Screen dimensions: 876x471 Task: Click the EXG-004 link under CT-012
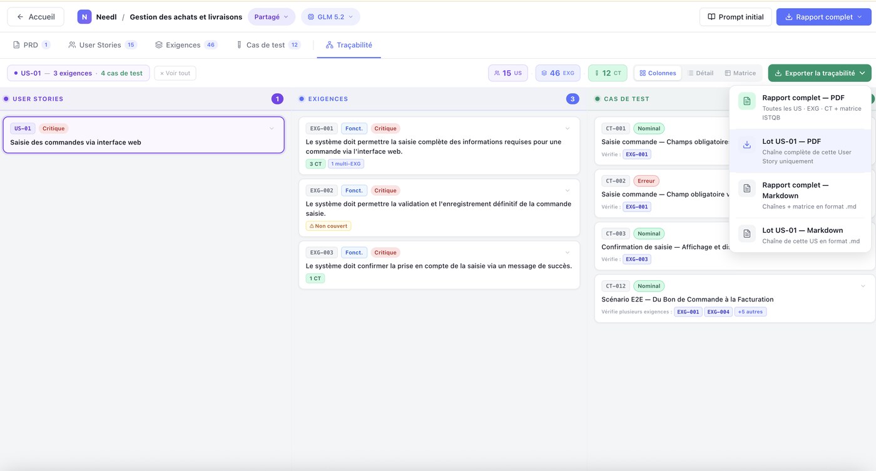[x=718, y=311]
